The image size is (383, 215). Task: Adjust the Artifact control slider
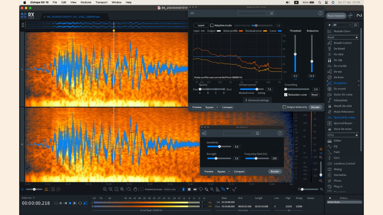click(256, 89)
